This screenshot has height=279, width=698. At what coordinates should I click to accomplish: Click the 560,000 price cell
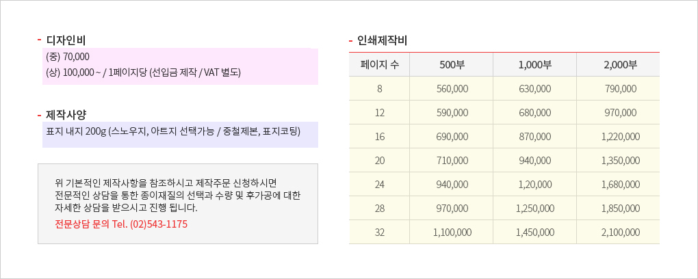452,88
